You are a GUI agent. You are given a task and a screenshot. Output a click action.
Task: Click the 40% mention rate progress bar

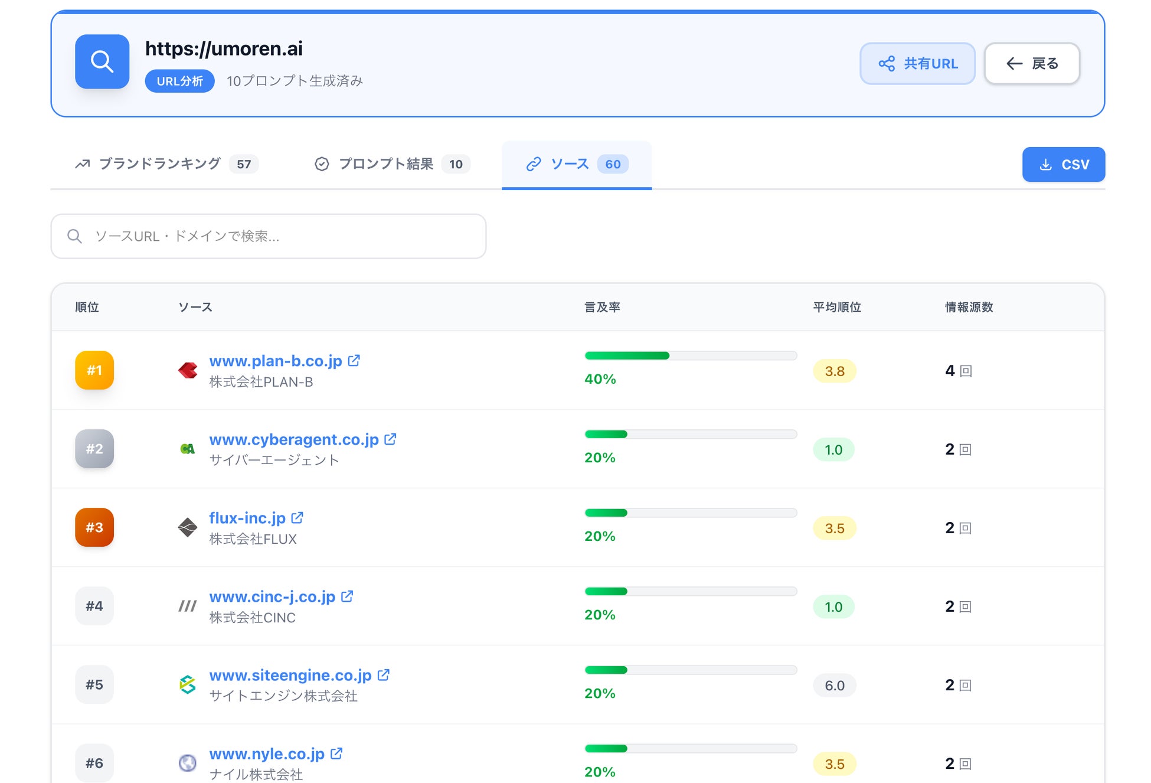(690, 355)
